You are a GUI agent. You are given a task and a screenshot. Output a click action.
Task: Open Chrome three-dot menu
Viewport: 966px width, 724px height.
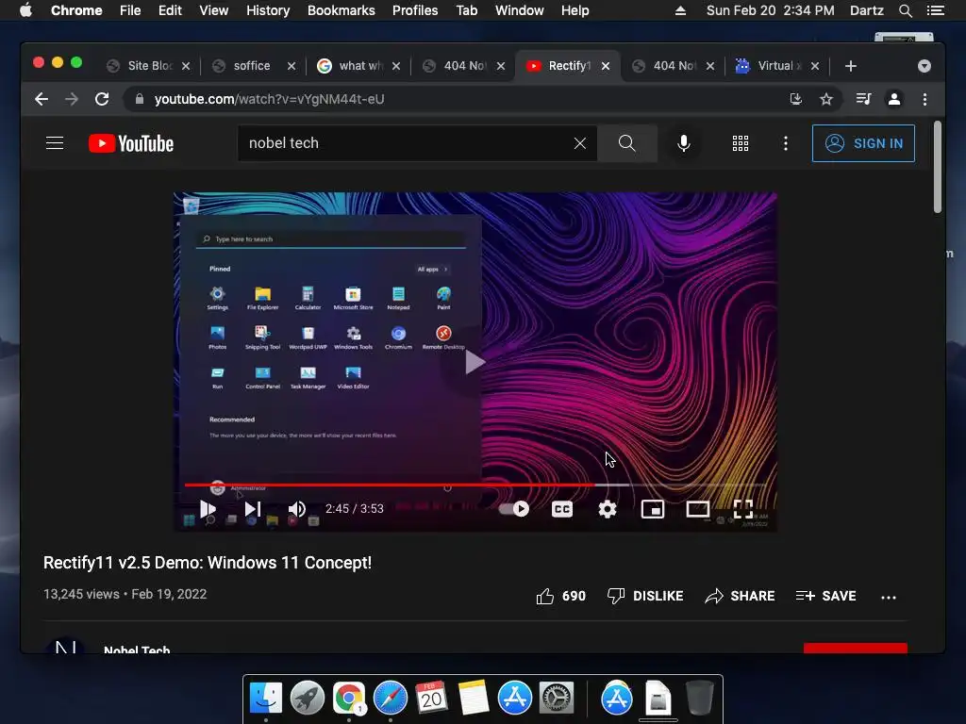[x=924, y=99]
